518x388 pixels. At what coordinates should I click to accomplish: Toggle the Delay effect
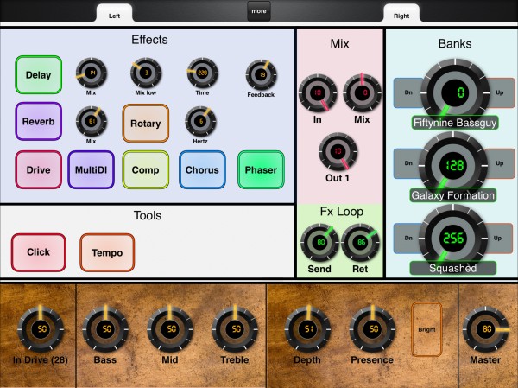point(38,75)
